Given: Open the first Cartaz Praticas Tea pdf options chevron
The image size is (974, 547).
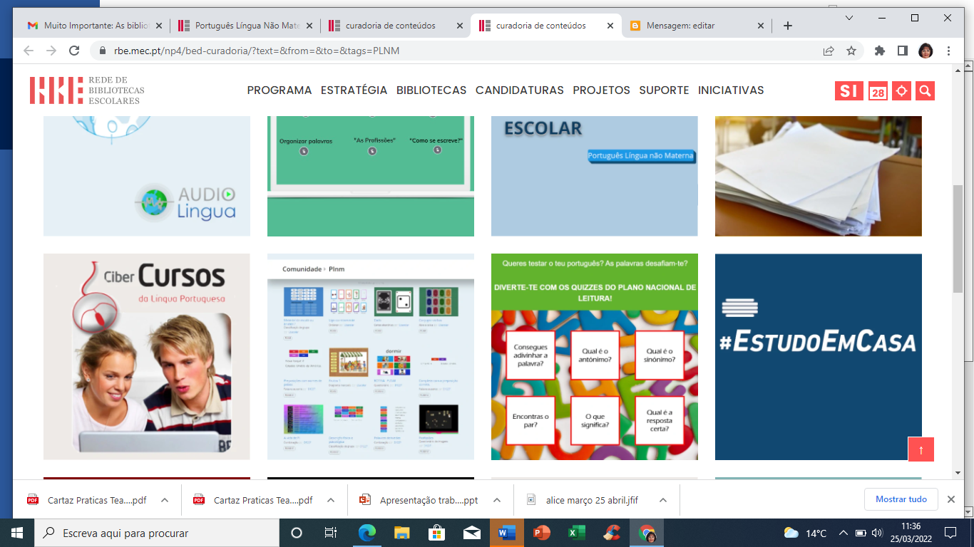Looking at the screenshot, I should pos(165,500).
